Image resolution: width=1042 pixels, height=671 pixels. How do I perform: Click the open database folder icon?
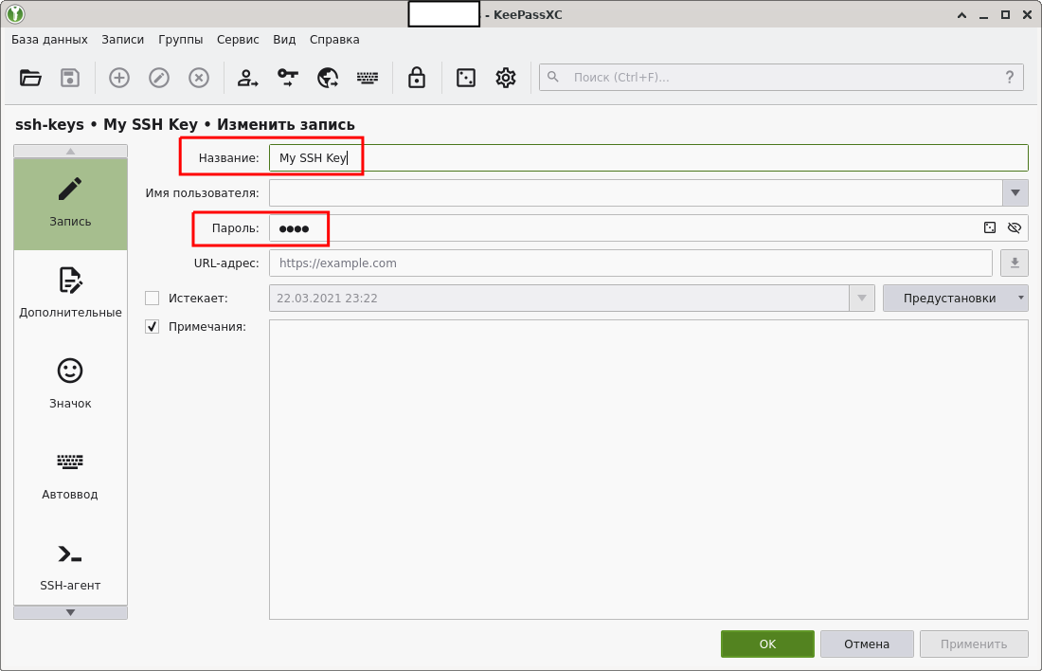click(30, 78)
